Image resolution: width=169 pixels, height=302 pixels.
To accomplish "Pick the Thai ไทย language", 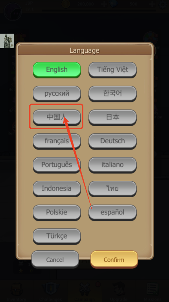I will pyautogui.click(x=112, y=188).
